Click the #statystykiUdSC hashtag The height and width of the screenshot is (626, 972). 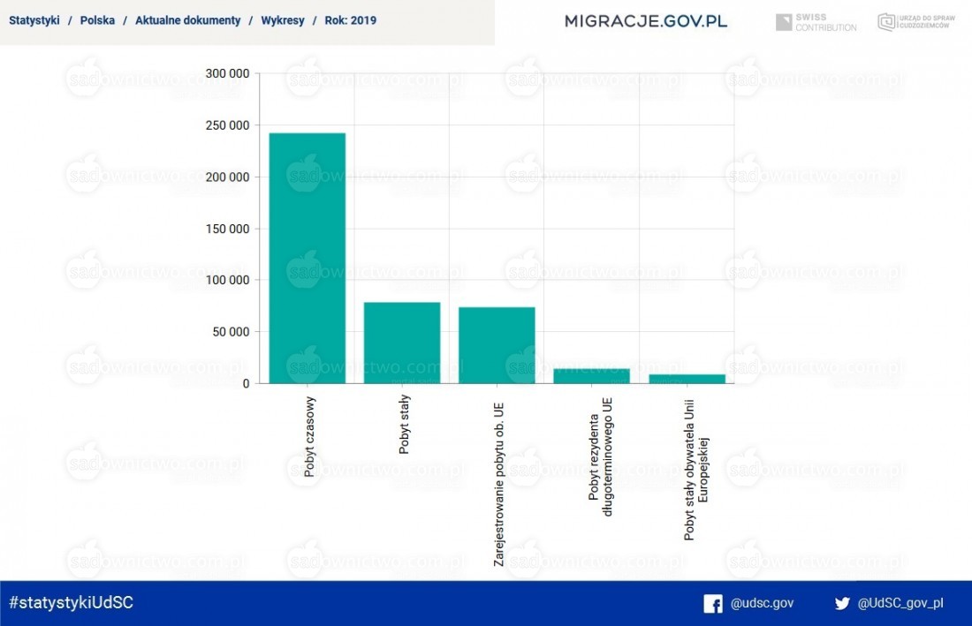[x=72, y=602]
